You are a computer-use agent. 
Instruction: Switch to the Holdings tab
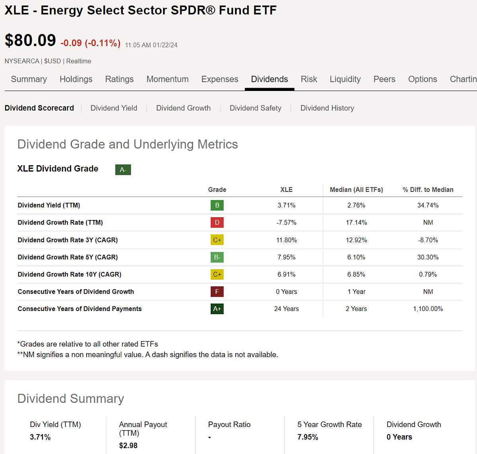(76, 79)
